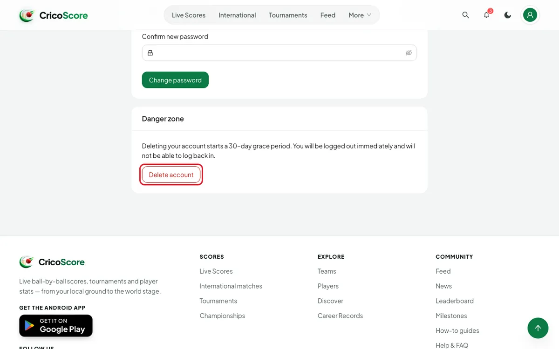Focus the Confirm new password field

(279, 53)
